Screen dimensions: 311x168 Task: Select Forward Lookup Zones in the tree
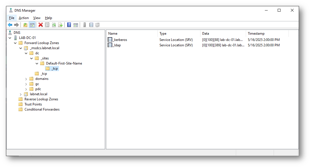(x=42, y=43)
